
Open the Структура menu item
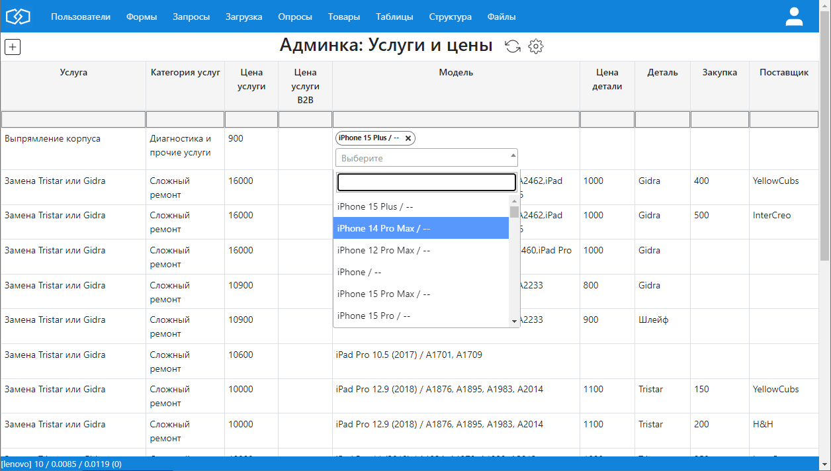coord(451,17)
